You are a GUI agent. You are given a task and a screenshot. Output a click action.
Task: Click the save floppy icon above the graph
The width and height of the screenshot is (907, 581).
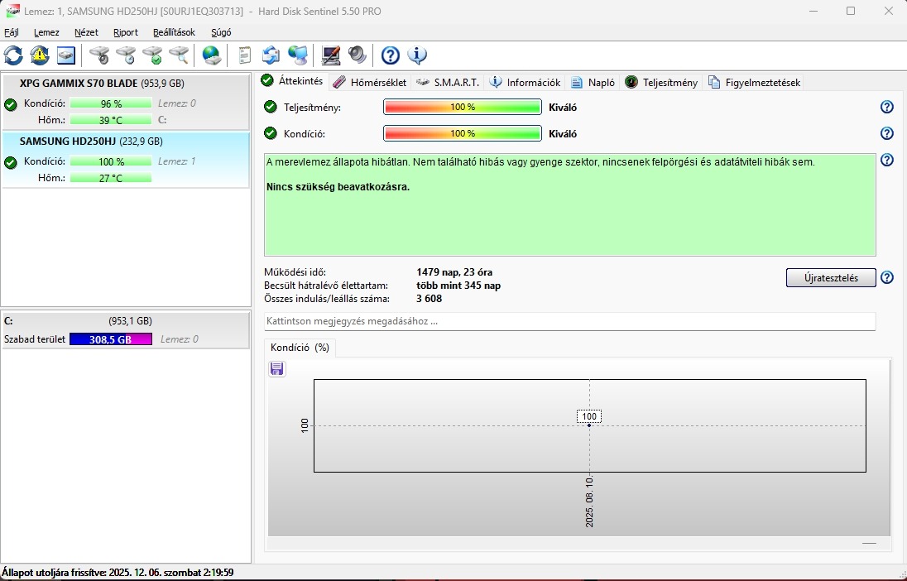point(277,368)
